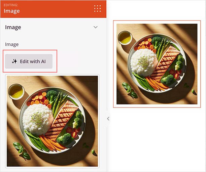The width and height of the screenshot is (206, 172).
Task: Select the image preview thumbnail in the sidebar
Action: [x=52, y=121]
